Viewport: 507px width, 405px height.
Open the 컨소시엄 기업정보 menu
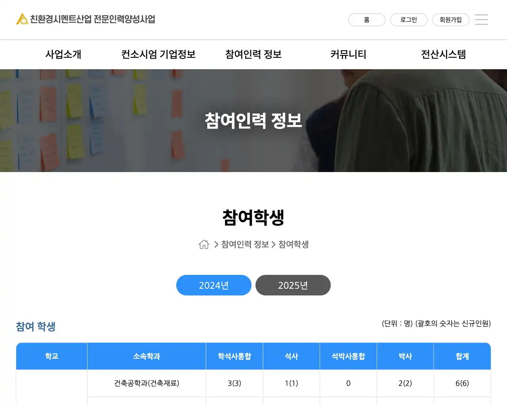tap(158, 54)
